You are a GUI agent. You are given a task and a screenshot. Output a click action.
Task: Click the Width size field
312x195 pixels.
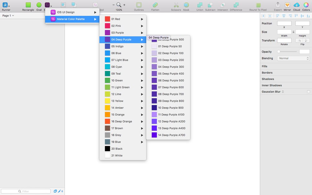point(284,32)
